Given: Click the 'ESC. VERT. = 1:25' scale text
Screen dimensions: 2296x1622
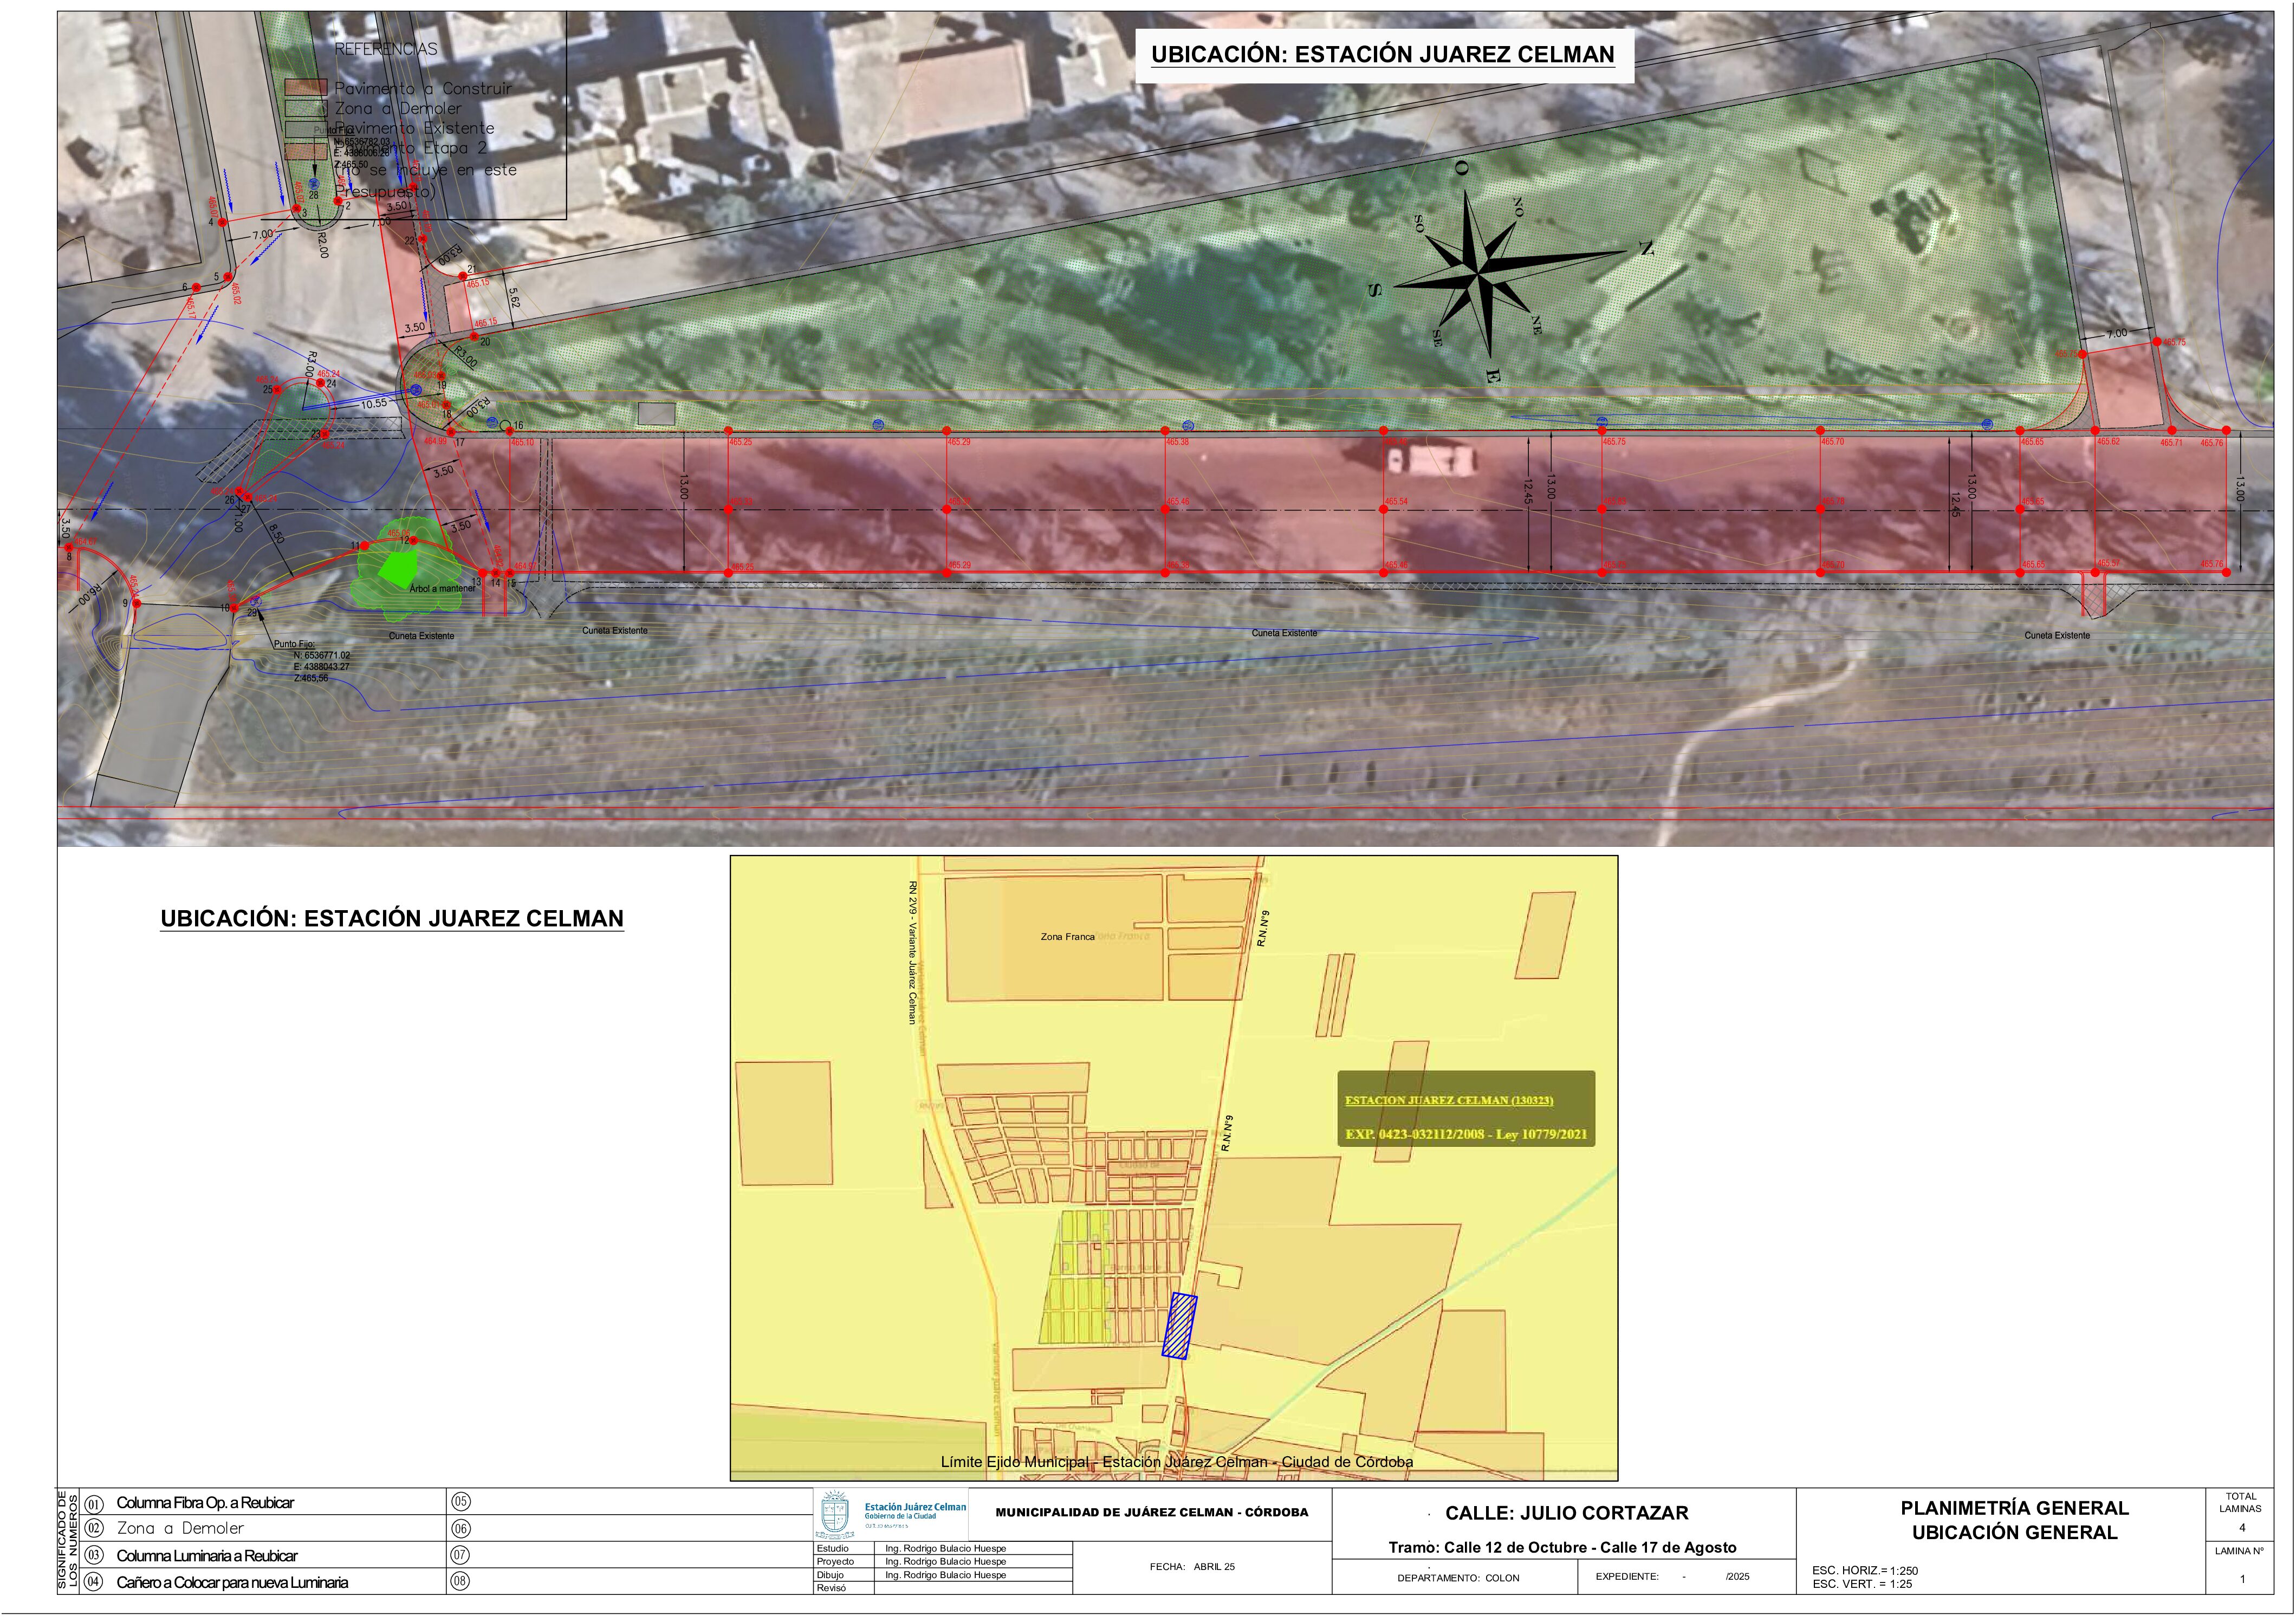Looking at the screenshot, I should point(1862,1584).
